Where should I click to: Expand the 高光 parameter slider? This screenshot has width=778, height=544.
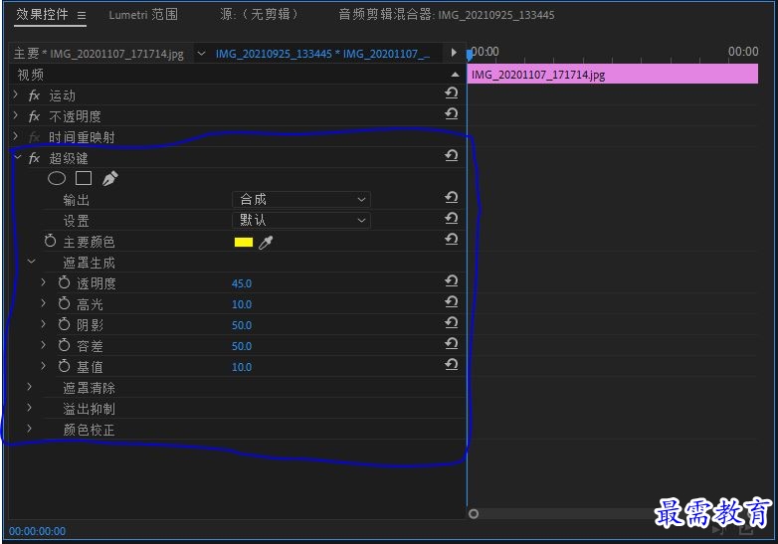pyautogui.click(x=43, y=303)
